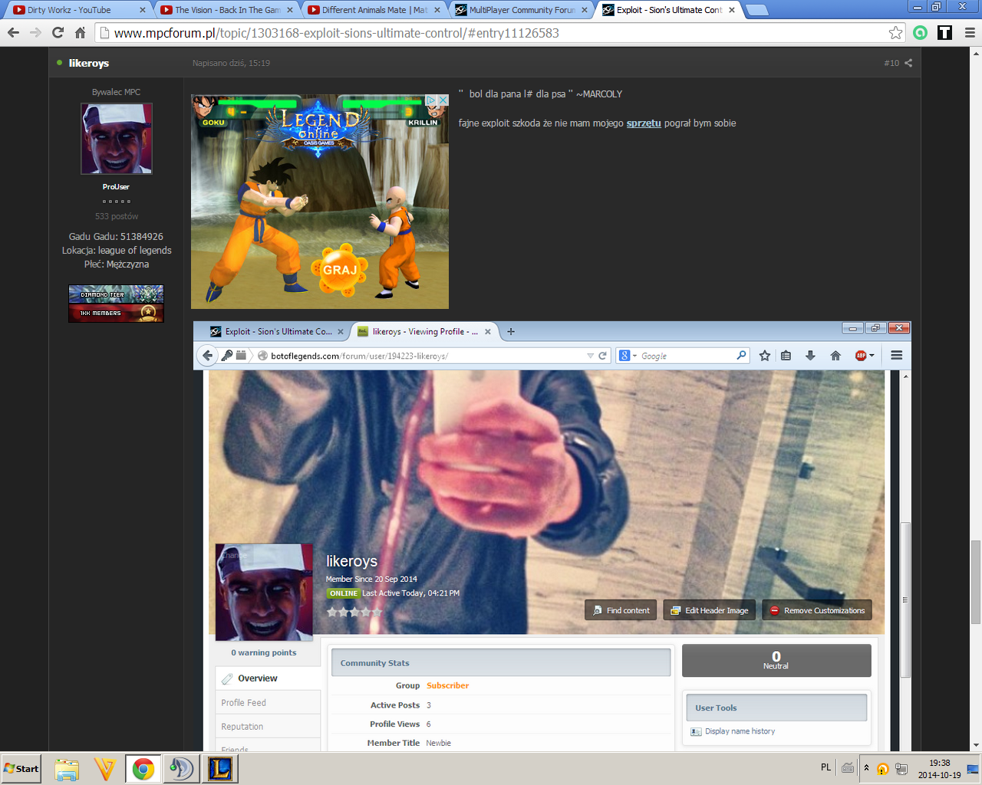This screenshot has width=982, height=785.
Task: Share post #10 using the share icon
Action: tap(908, 63)
